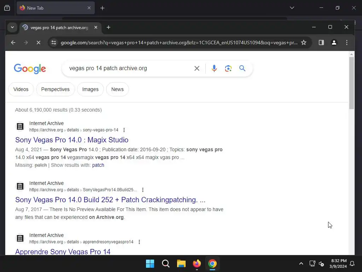Open Firefox list all tabs dropdown
Image resolution: width=362 pixels, height=272 pixels.
(x=292, y=8)
